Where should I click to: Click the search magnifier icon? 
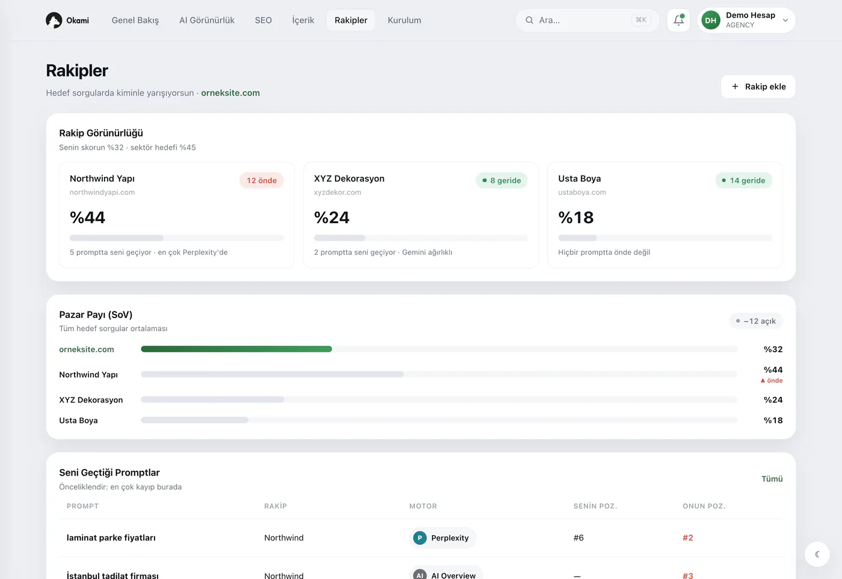529,20
